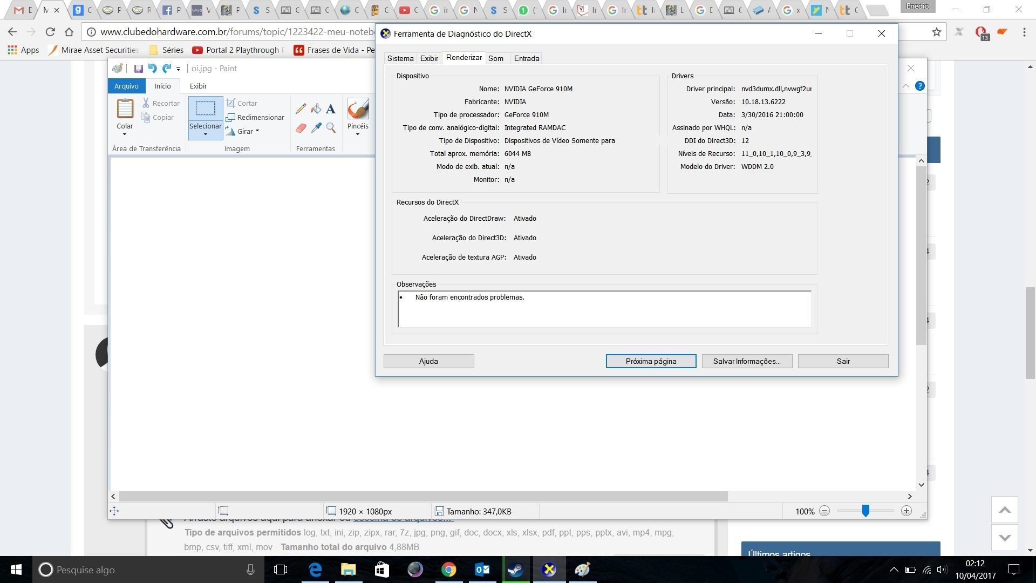Open dropdown arrow under Pincéis
Screen dimensions: 1036x583
tap(358, 134)
